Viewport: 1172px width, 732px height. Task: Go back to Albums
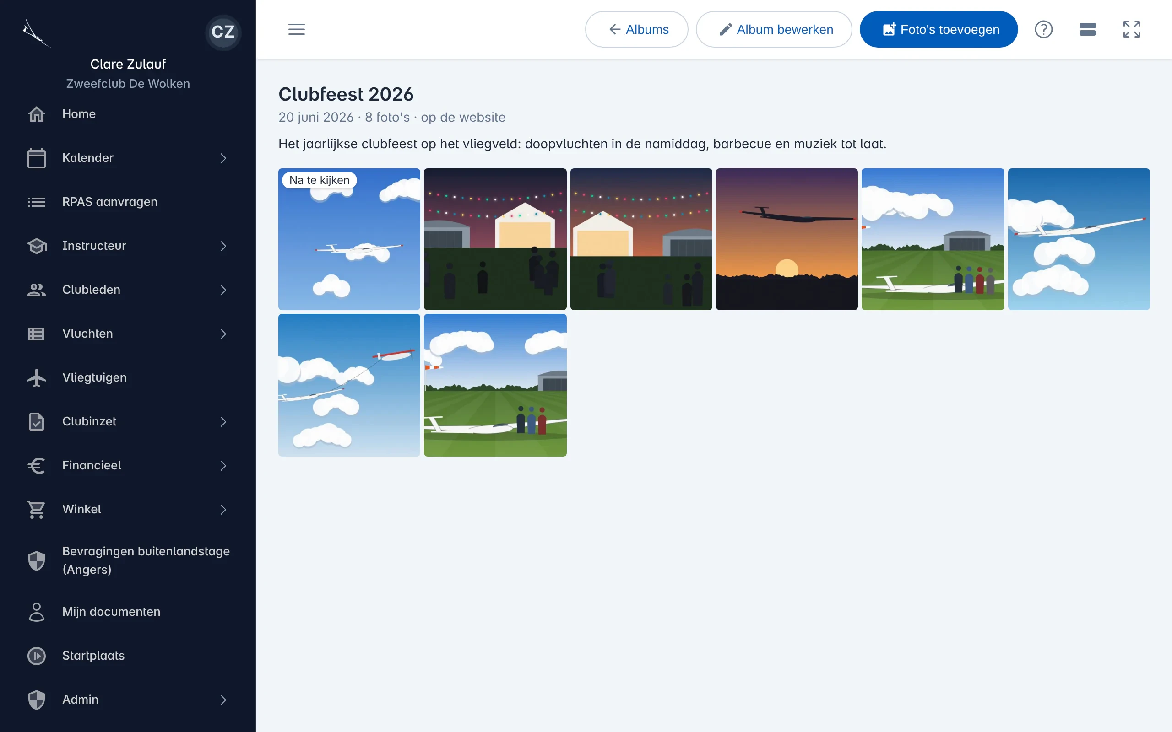pyautogui.click(x=636, y=30)
